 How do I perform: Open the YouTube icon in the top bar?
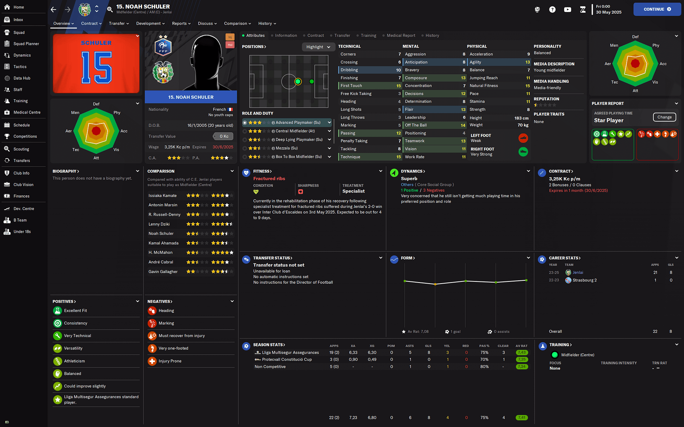(568, 10)
